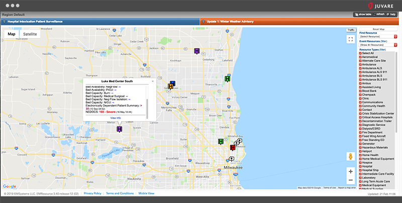
Task: Click the show table button
Action: click(x=363, y=15)
